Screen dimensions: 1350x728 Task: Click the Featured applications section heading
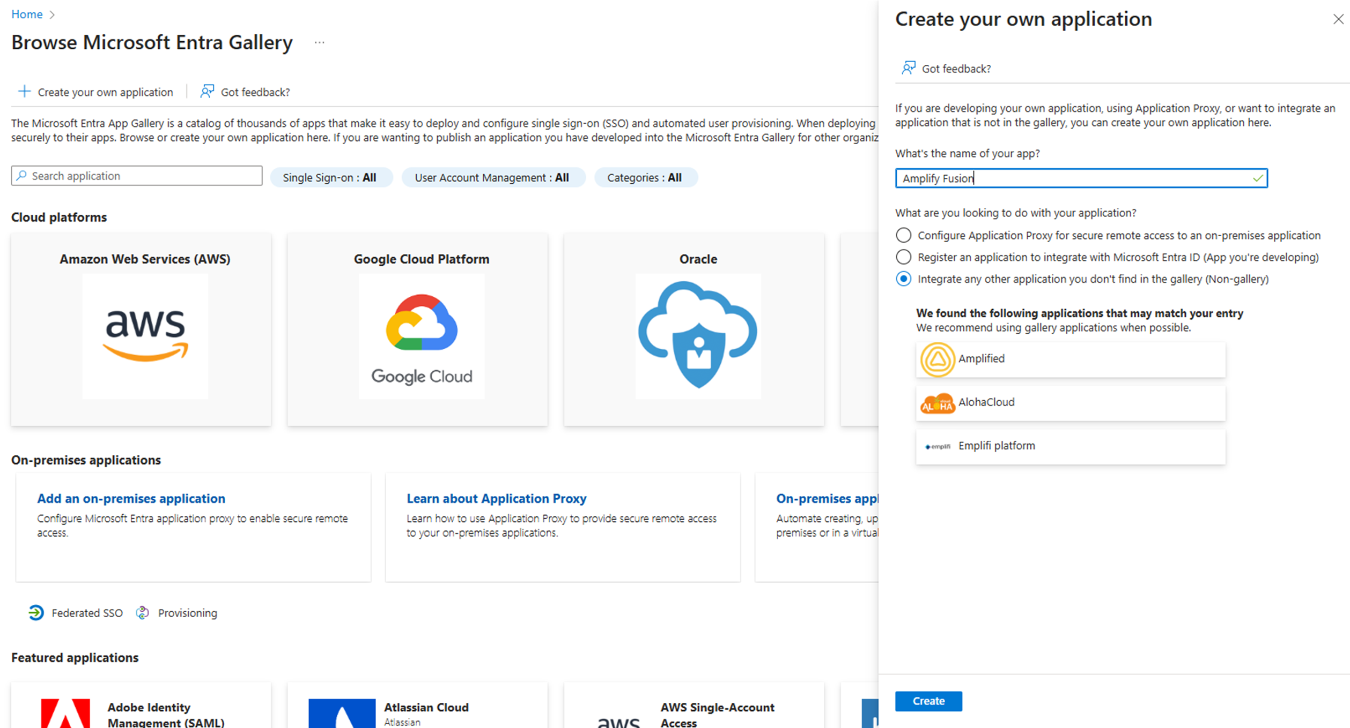tap(75, 657)
